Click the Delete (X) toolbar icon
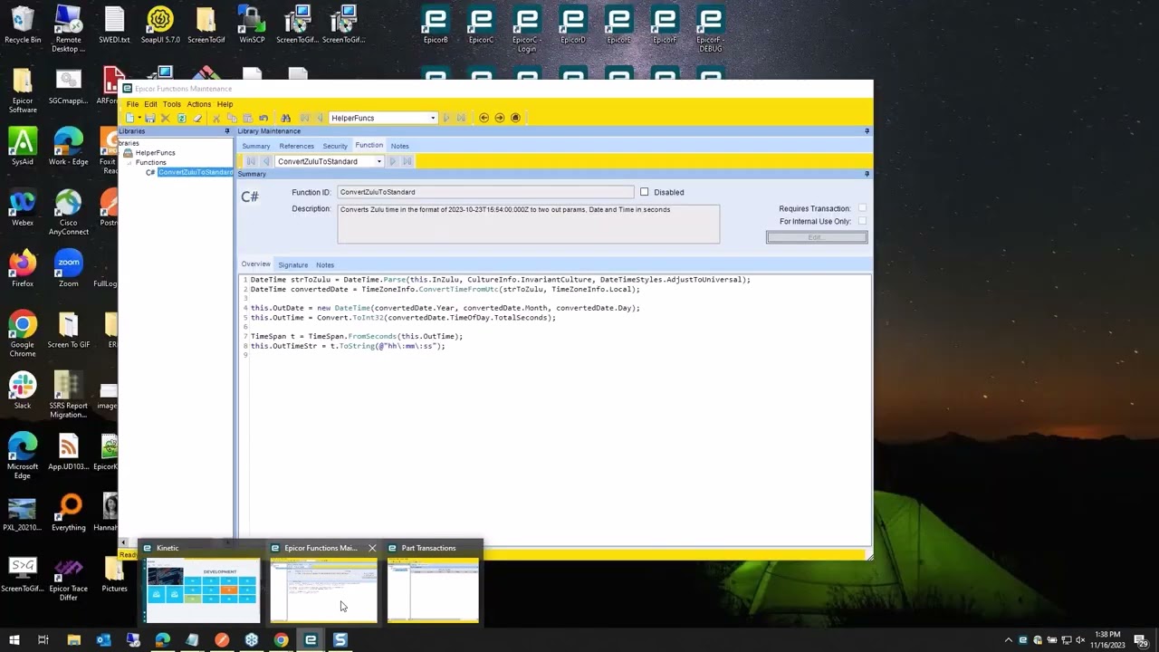The image size is (1159, 652). pyautogui.click(x=166, y=118)
